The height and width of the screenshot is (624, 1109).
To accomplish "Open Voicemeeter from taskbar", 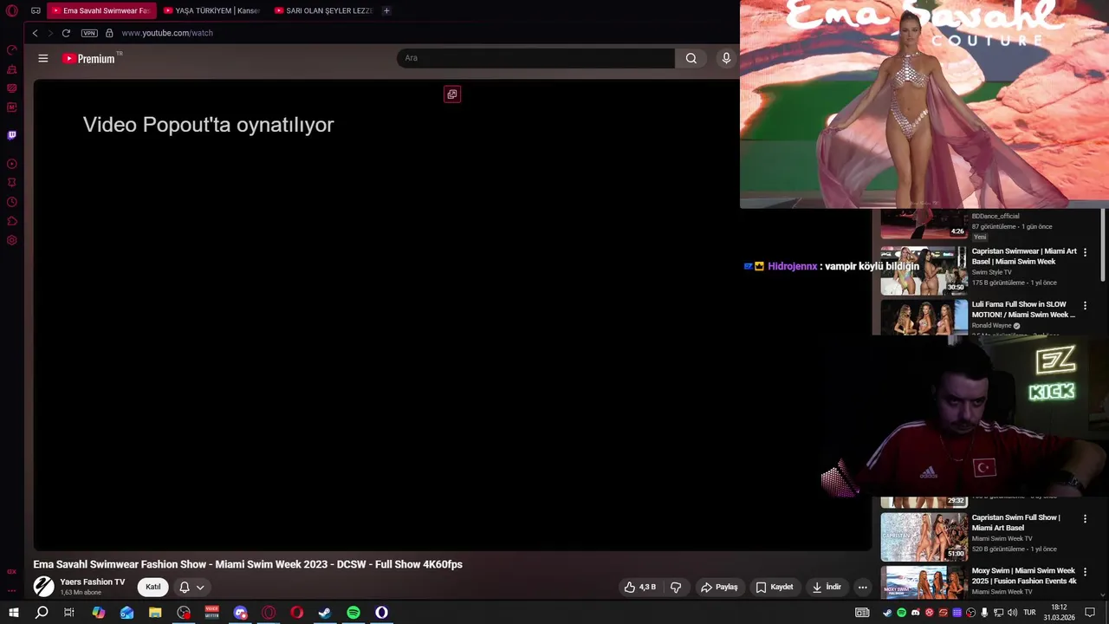I will pos(211,613).
